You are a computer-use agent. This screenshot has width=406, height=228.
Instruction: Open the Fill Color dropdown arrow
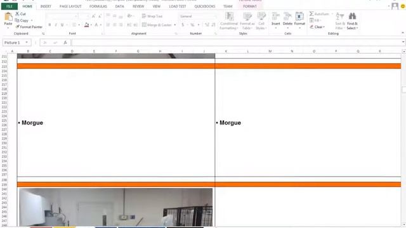point(91,25)
